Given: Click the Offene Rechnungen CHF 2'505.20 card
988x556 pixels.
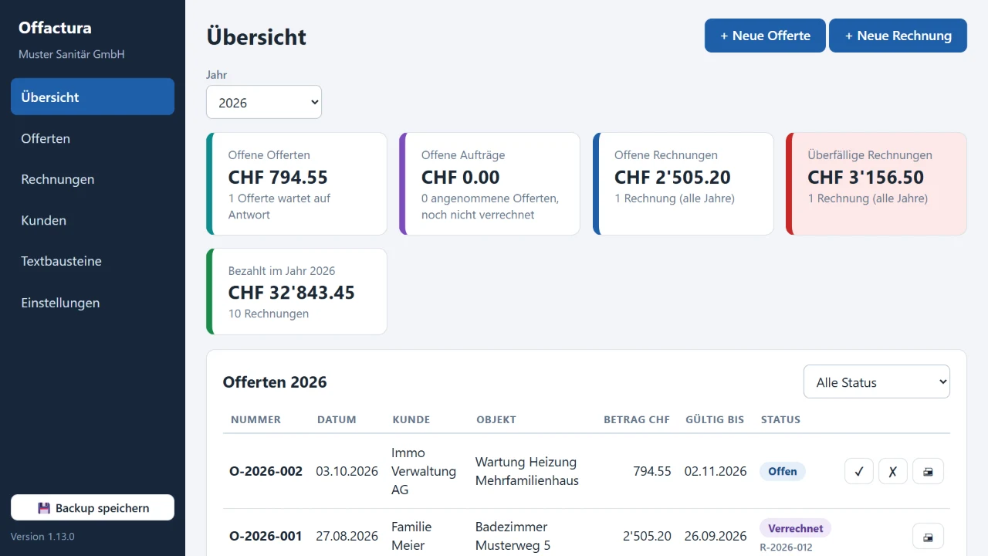Looking at the screenshot, I should coord(683,184).
